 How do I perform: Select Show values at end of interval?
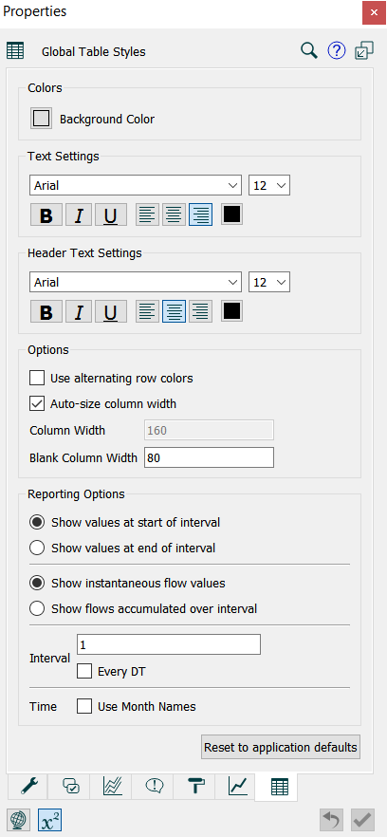[x=37, y=548]
